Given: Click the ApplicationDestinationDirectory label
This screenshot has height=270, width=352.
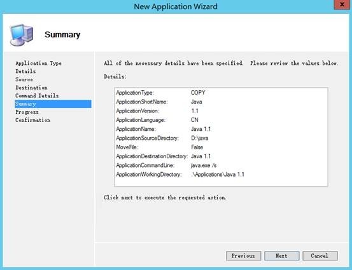Looking at the screenshot, I should click(x=151, y=156).
